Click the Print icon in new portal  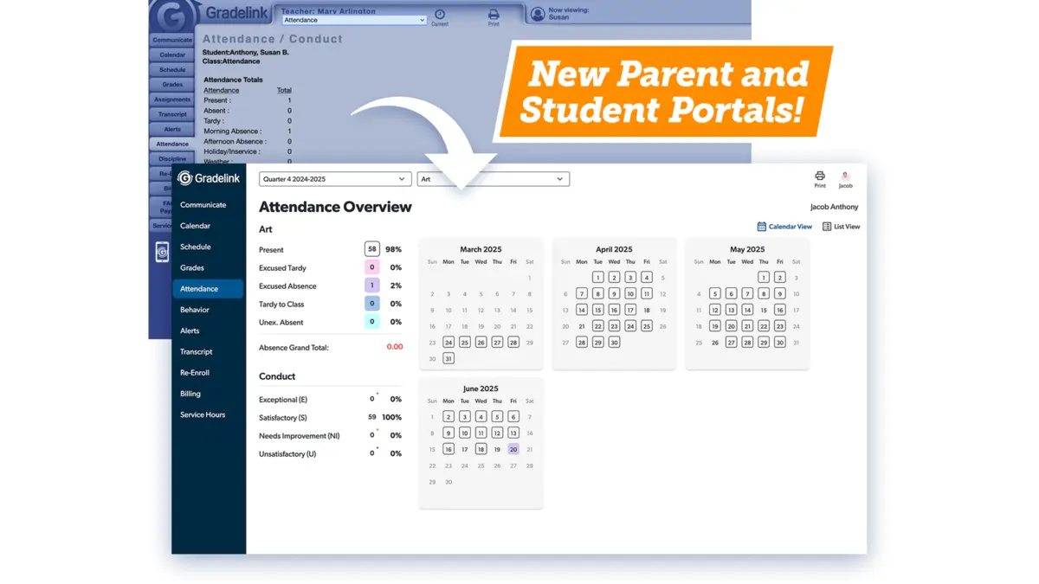click(x=819, y=176)
